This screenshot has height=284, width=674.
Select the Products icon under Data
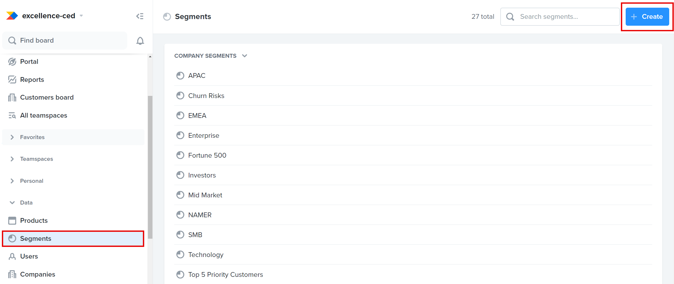pyautogui.click(x=12, y=220)
